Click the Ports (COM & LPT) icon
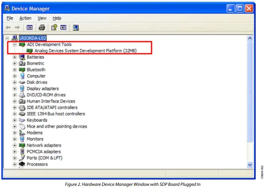The image size is (265, 188). tap(22, 158)
